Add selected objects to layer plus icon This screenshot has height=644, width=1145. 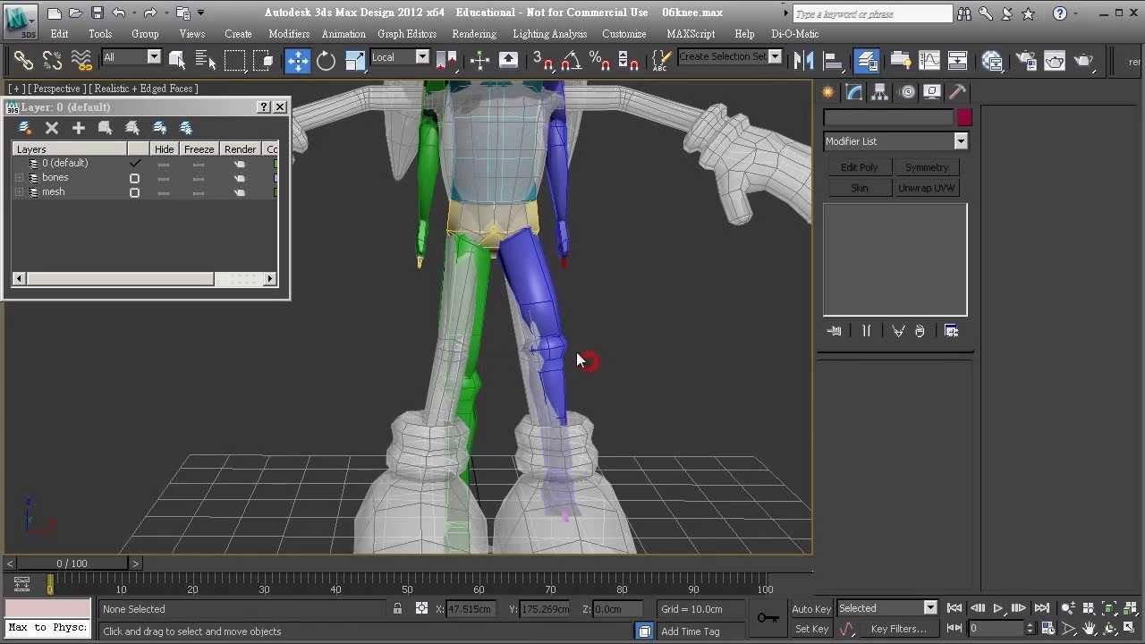[79, 128]
